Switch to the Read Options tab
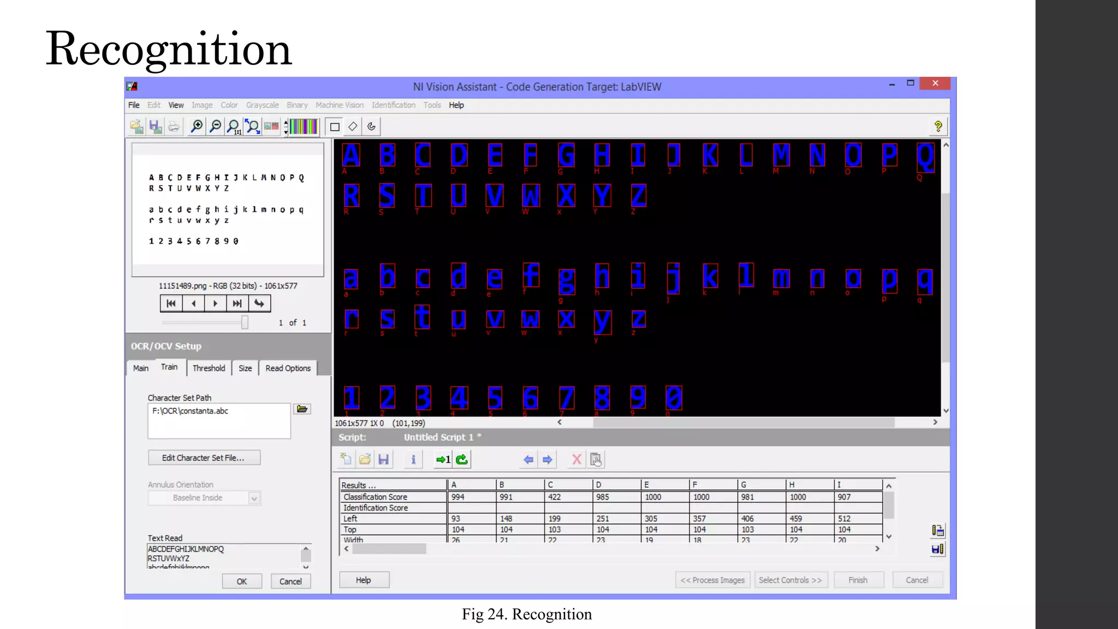The width and height of the screenshot is (1118, 629). (288, 368)
